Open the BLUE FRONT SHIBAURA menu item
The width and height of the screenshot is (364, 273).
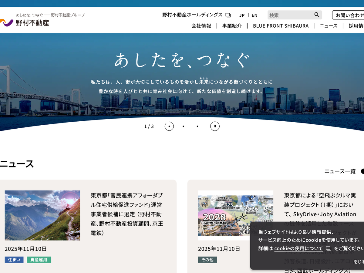point(281,26)
